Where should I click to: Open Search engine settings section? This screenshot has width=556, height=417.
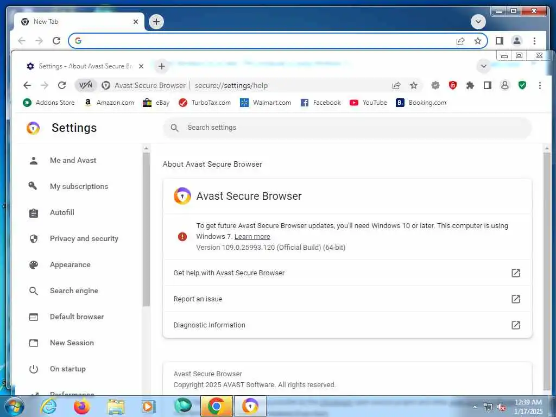(74, 291)
